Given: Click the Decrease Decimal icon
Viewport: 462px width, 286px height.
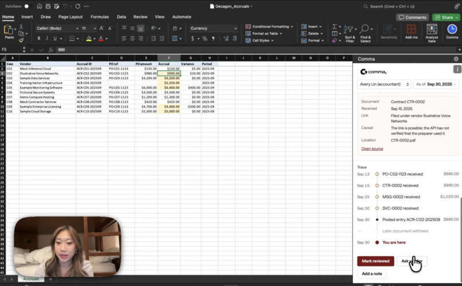Looking at the screenshot, I should pos(234,38).
